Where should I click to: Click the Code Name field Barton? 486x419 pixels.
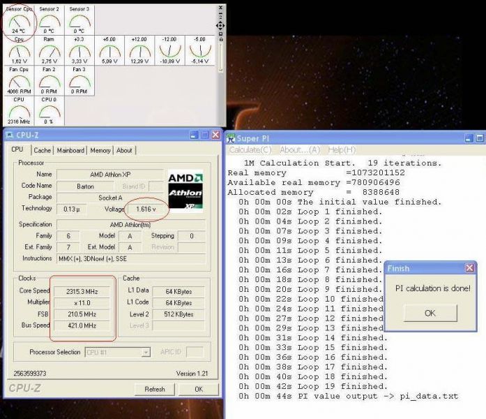tap(85, 186)
